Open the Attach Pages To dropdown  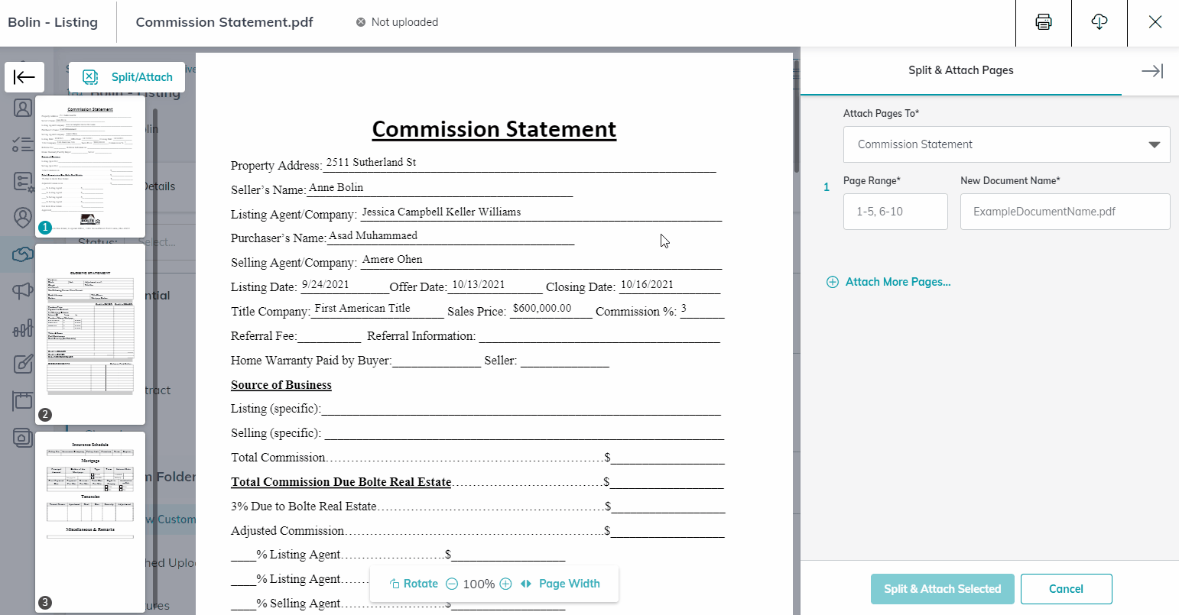1006,144
